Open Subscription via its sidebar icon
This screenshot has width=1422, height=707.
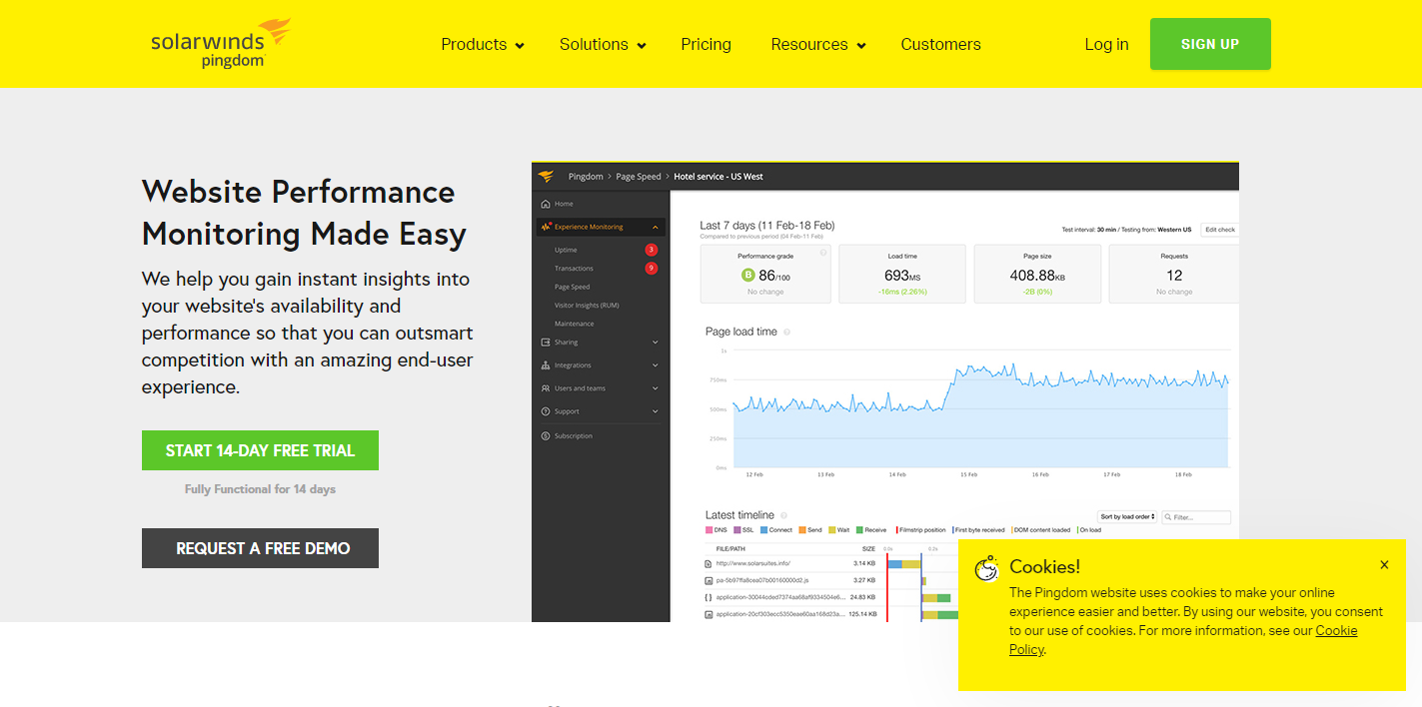[546, 434]
